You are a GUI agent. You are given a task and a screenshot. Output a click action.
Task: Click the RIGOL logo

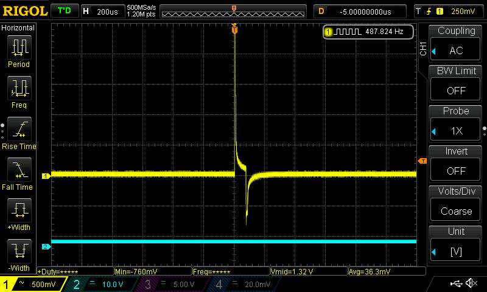click(x=25, y=12)
